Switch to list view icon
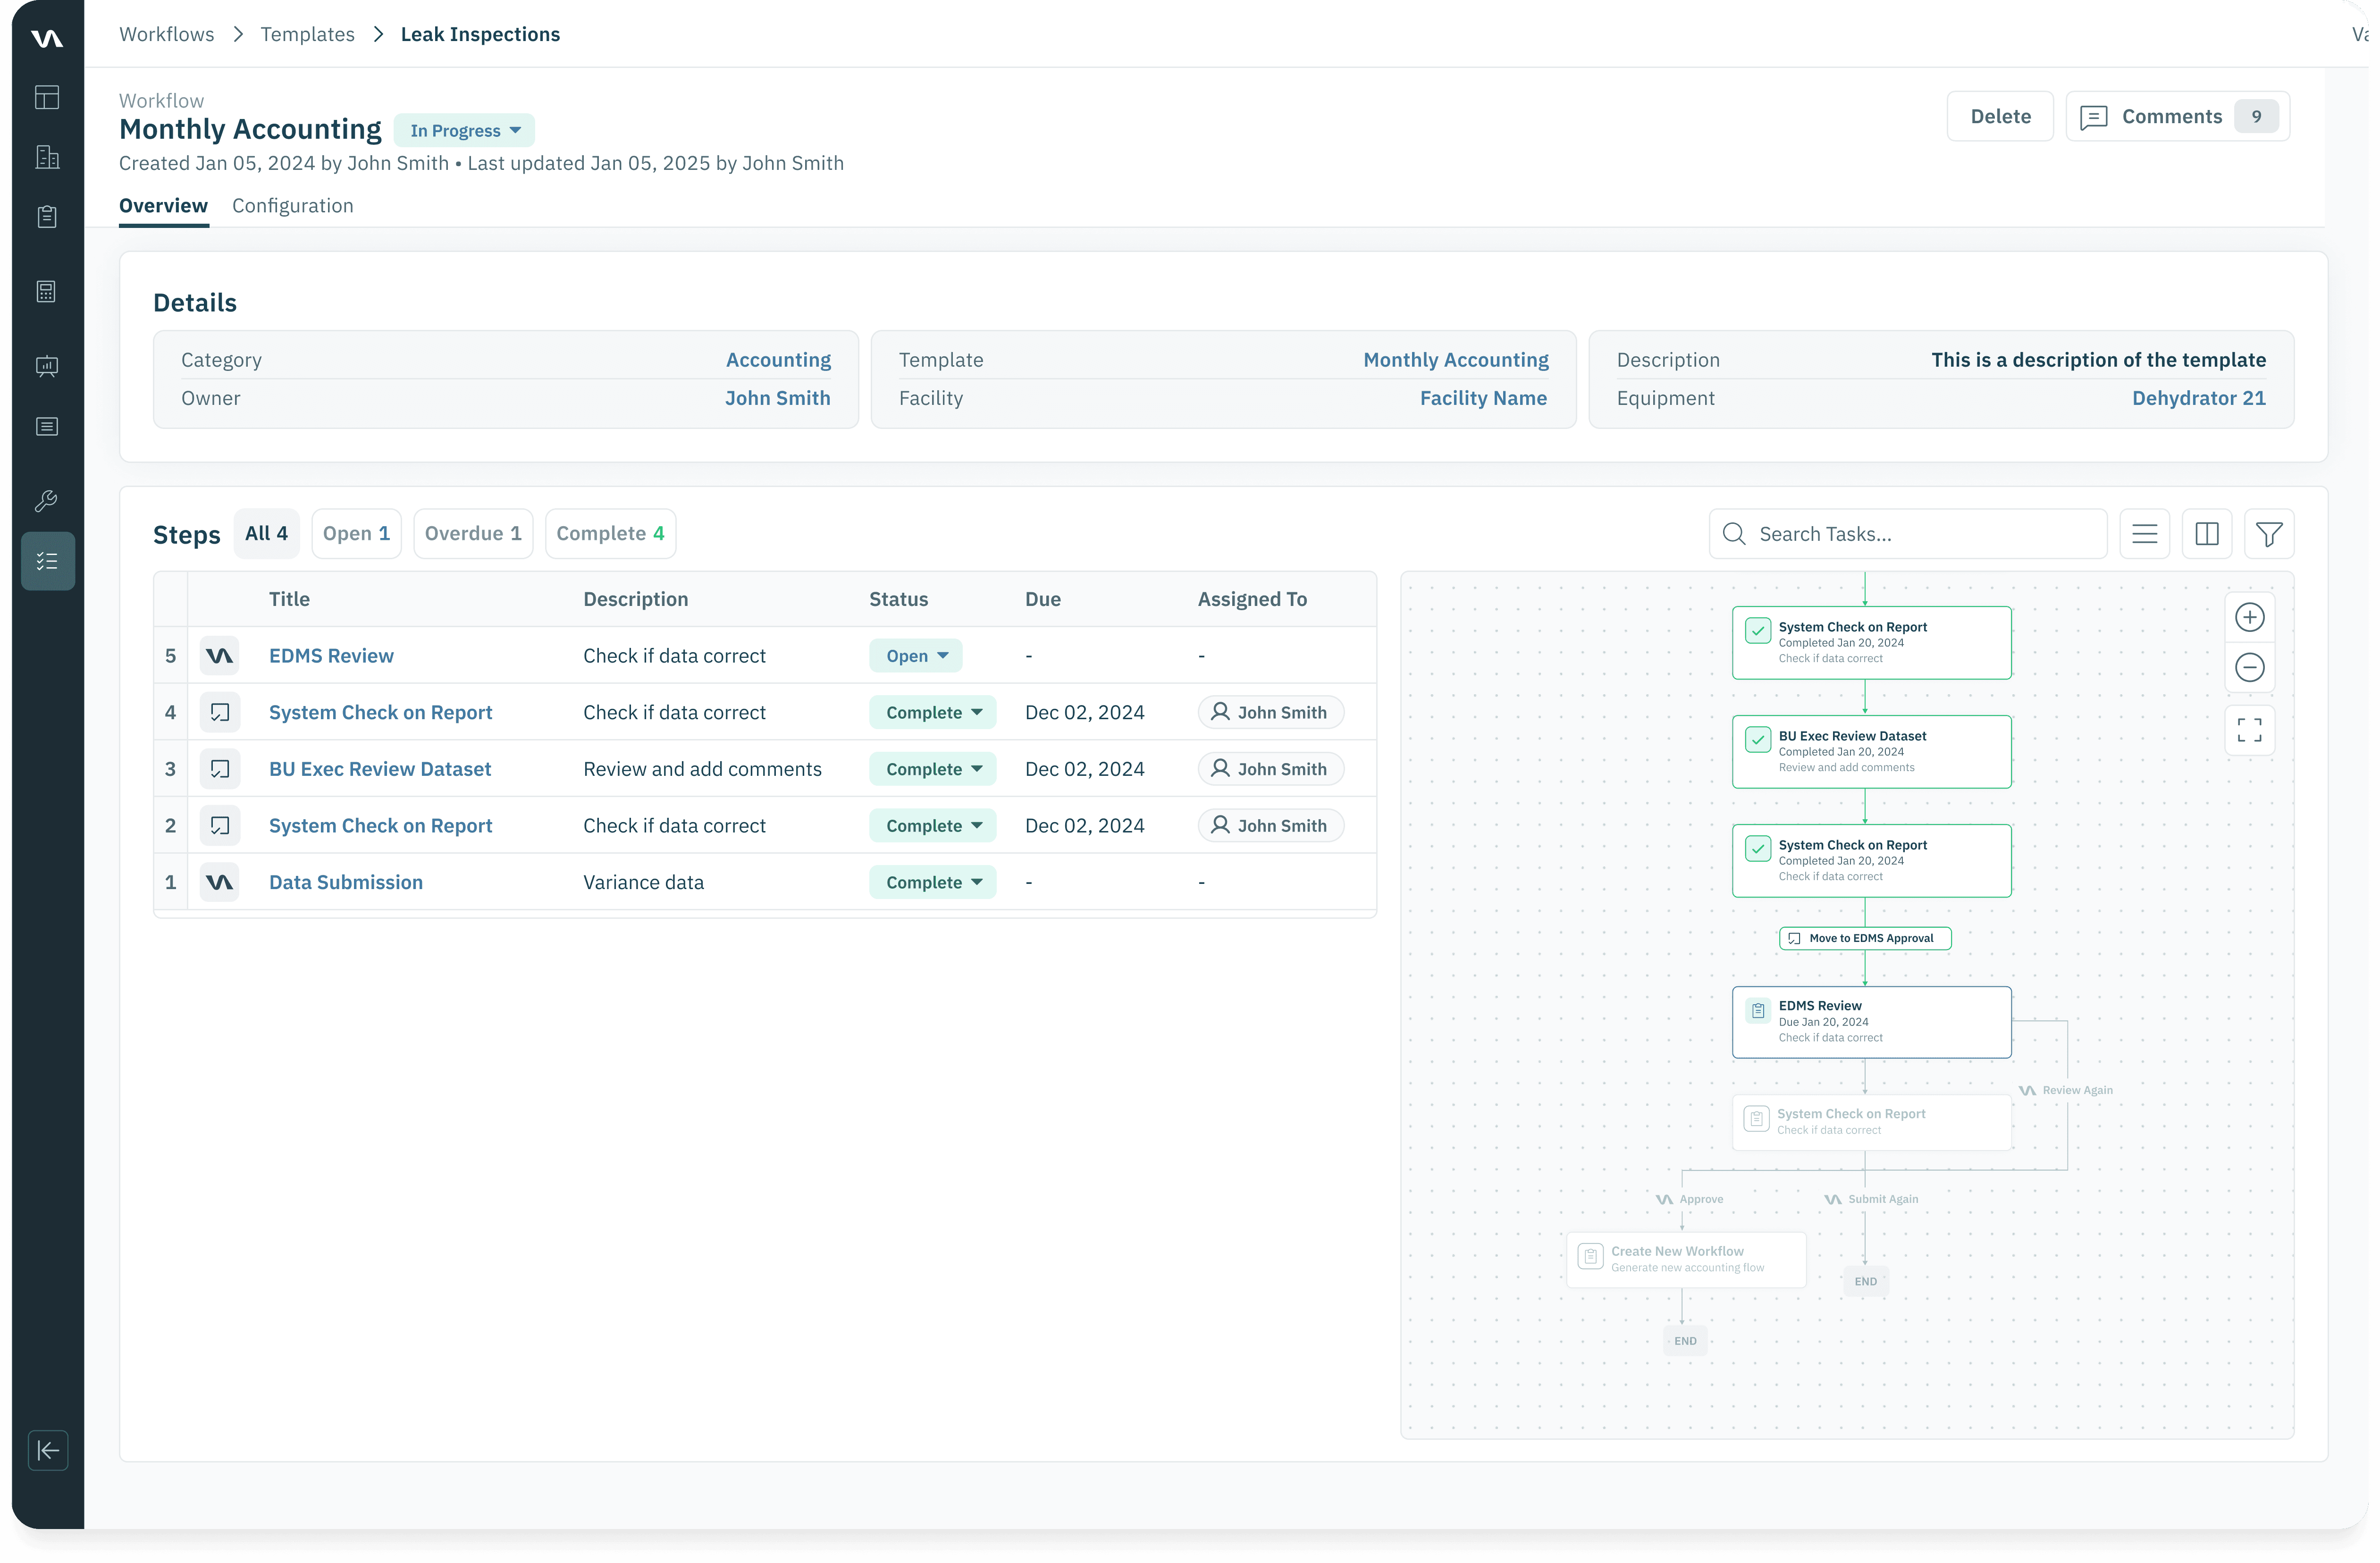The height and width of the screenshot is (1563, 2380). 2144,534
